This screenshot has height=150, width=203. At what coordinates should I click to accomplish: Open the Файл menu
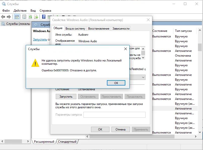[6, 11]
